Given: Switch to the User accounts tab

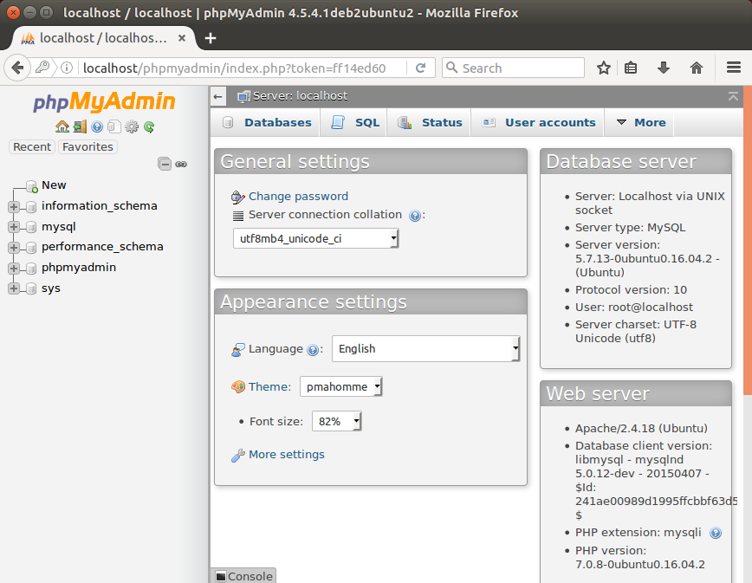Looking at the screenshot, I should [x=539, y=123].
